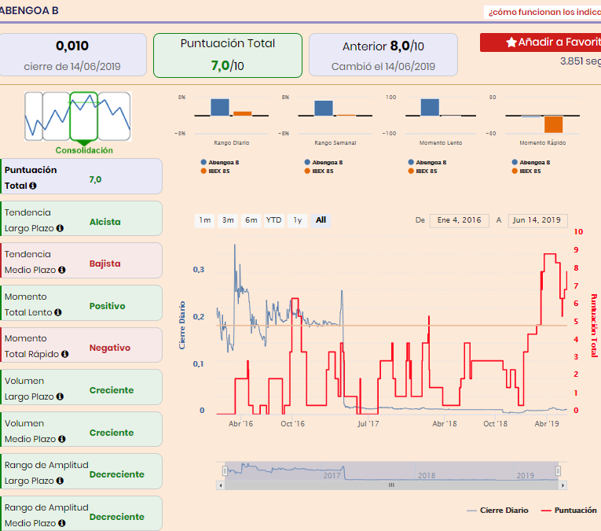The height and width of the screenshot is (531, 601).
Task: Open info icon for Rango de Amplitud Largo Plazo
Action: click(x=60, y=481)
